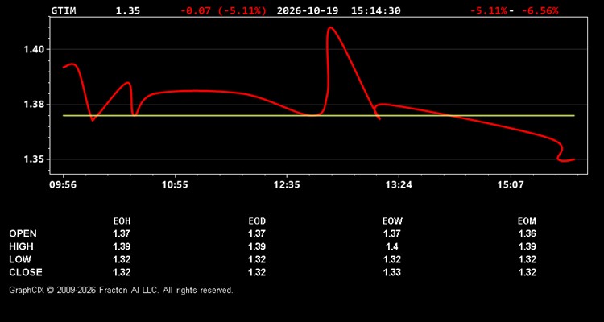Click the EOM CLOSE value 1.32
The width and height of the screenshot is (604, 322).
pyautogui.click(x=527, y=272)
